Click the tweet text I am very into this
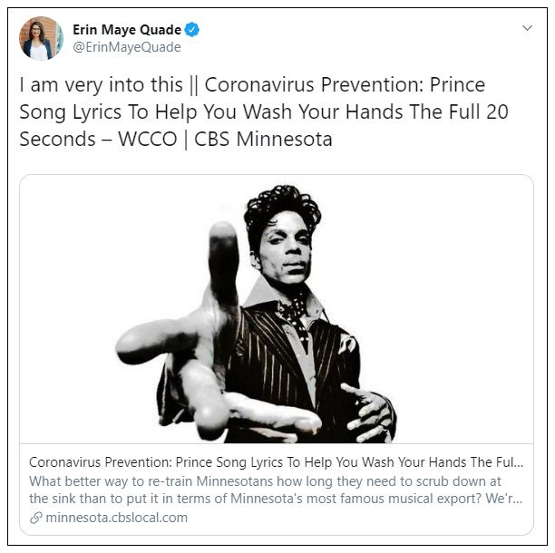 pyautogui.click(x=102, y=85)
